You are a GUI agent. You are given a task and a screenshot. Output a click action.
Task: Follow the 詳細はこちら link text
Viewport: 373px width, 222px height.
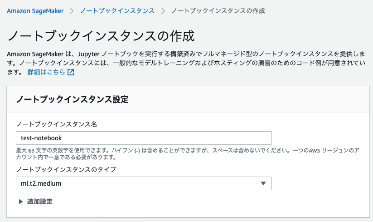46,72
